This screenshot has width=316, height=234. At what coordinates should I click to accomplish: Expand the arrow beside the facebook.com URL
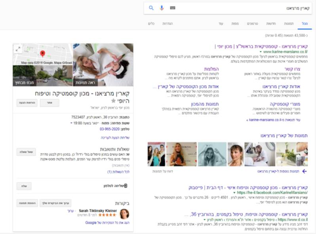point(234,193)
